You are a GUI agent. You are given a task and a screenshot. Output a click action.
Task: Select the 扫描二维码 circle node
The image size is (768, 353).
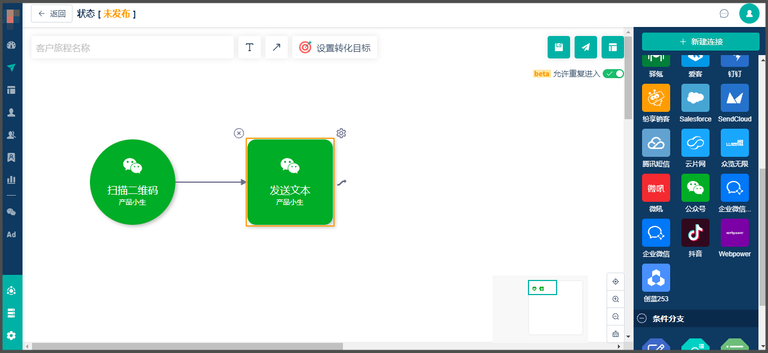coord(133,182)
